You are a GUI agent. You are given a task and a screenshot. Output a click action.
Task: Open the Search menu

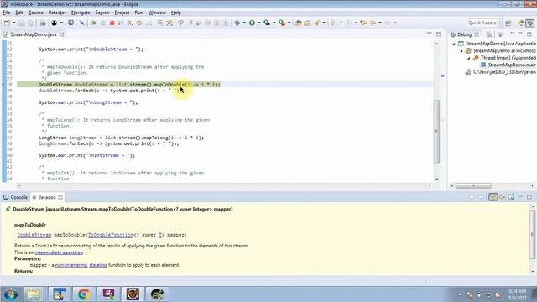[102, 13]
